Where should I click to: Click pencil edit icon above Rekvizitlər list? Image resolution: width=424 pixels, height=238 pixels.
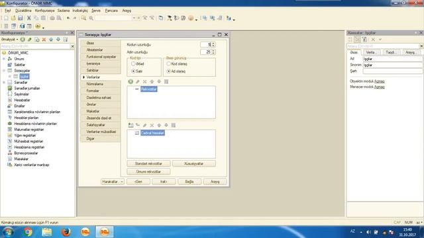tap(138, 81)
